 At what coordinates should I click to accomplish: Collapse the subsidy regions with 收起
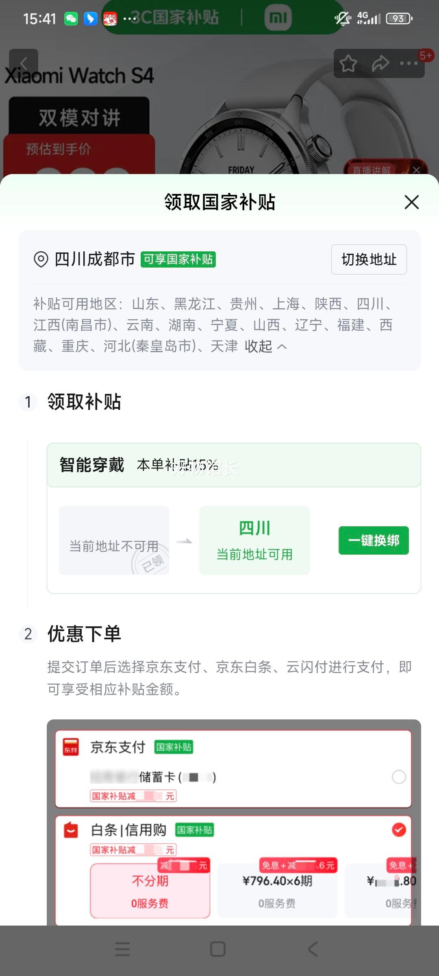tap(265, 346)
